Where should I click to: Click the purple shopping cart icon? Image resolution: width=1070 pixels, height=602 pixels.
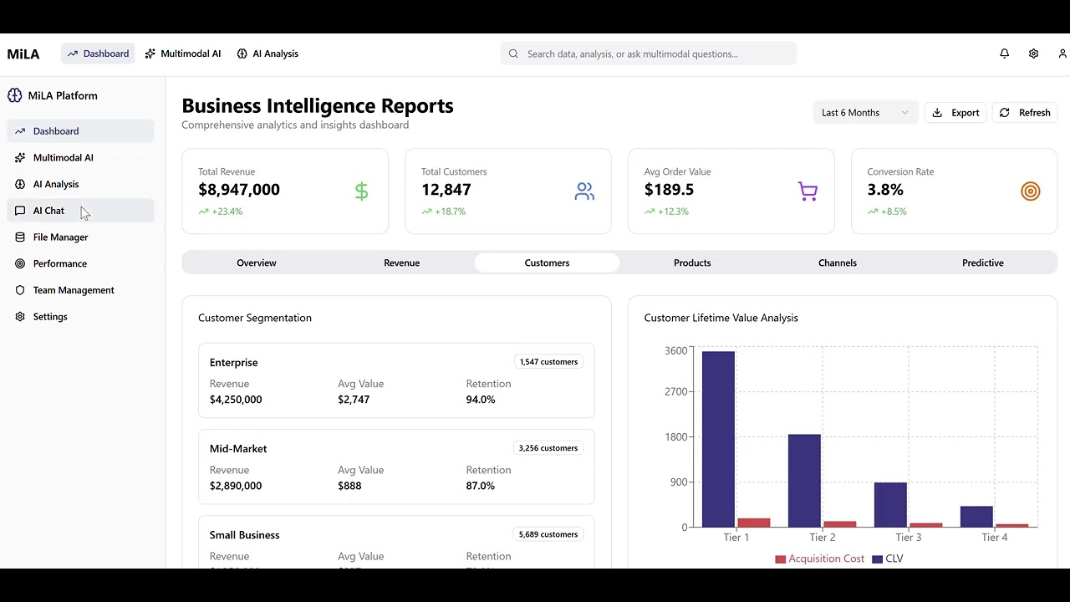click(808, 191)
